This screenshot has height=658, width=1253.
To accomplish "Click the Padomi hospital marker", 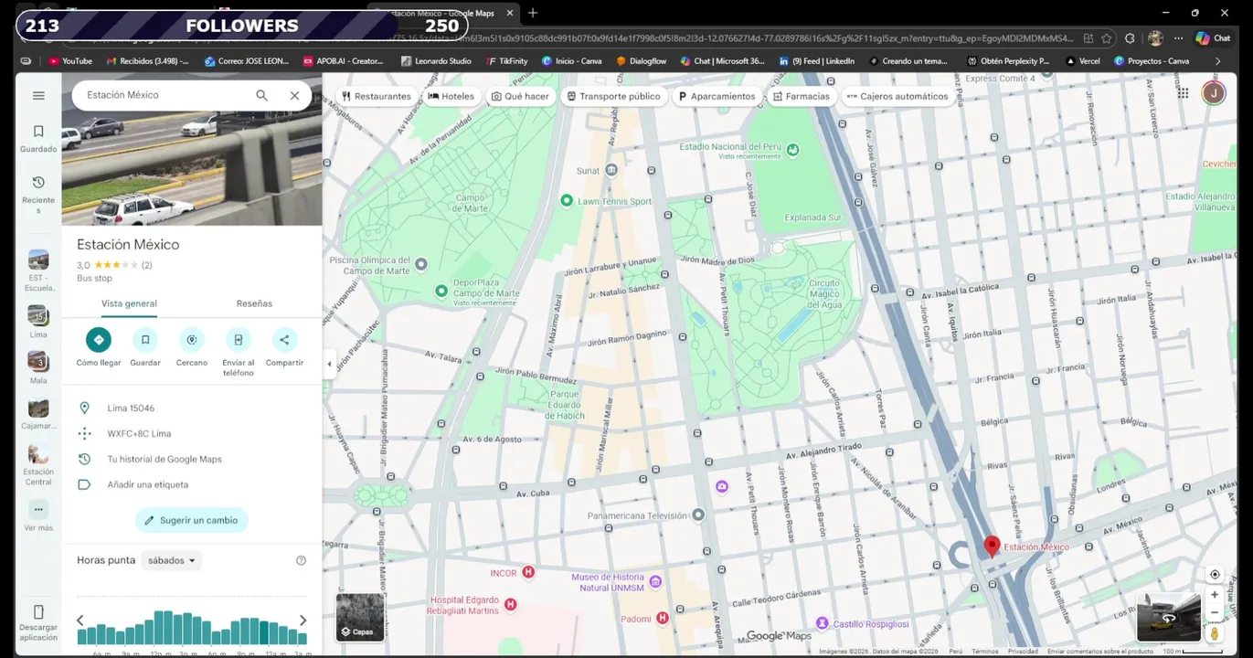I will pyautogui.click(x=664, y=619).
